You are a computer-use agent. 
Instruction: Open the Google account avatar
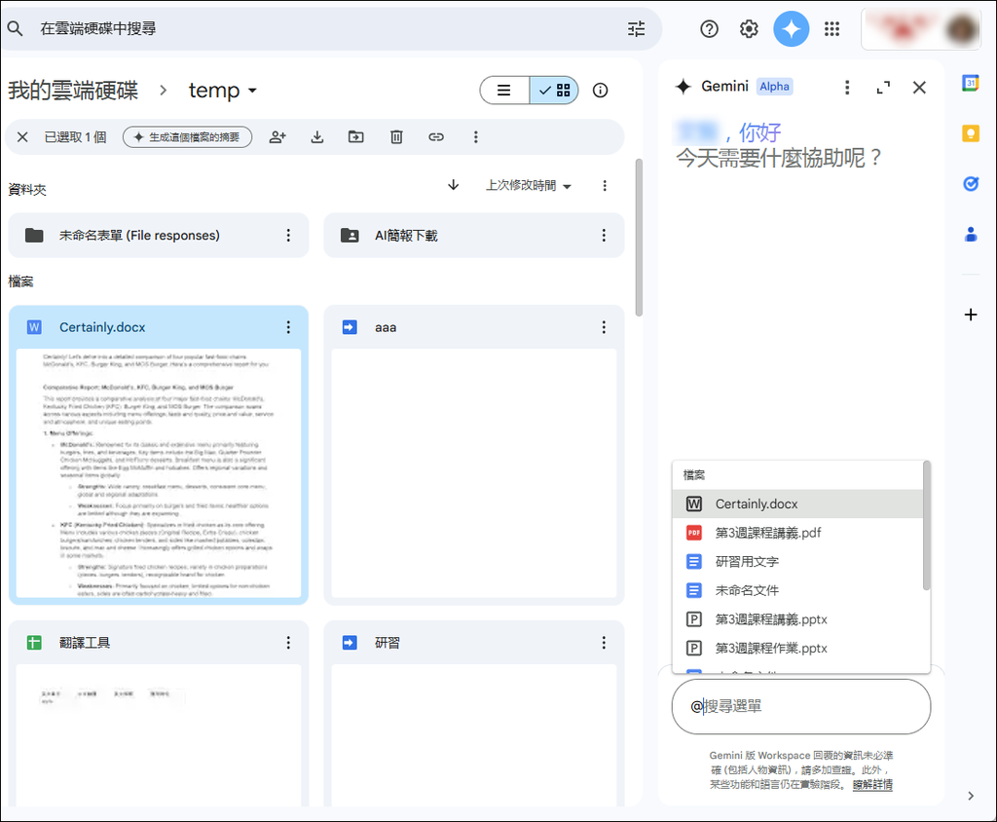[961, 29]
